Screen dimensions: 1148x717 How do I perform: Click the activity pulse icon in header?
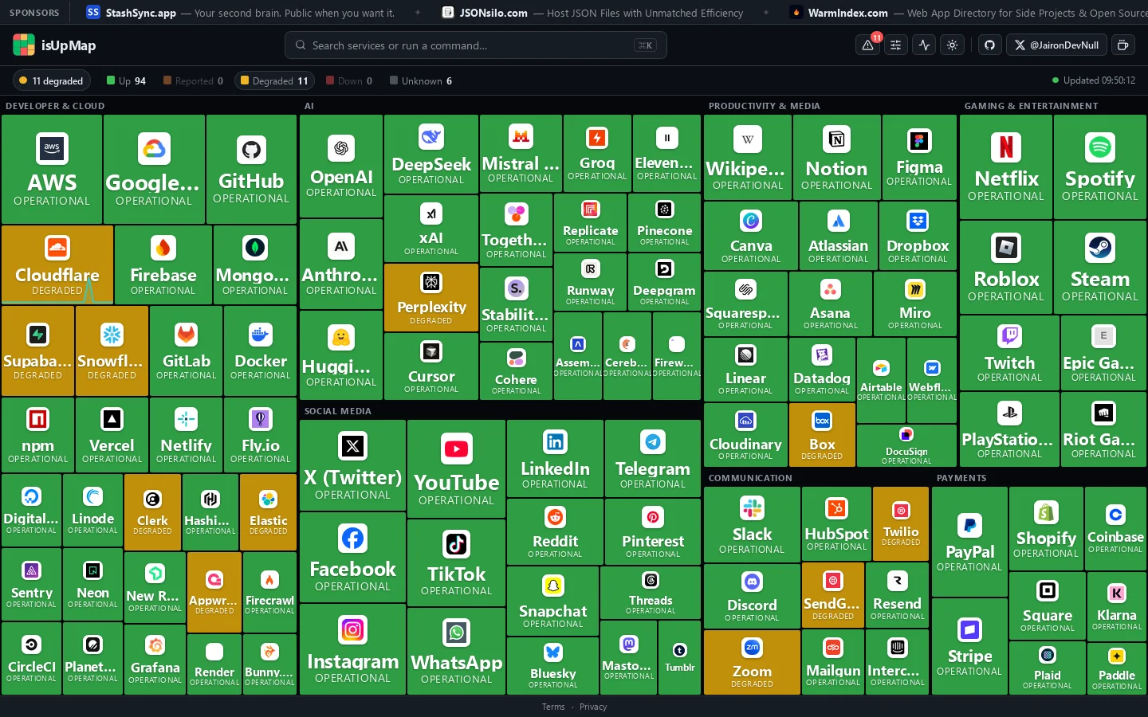(925, 45)
